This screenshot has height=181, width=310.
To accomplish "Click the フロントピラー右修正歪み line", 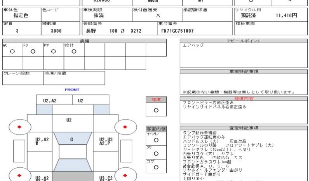I will pos(208,103).
